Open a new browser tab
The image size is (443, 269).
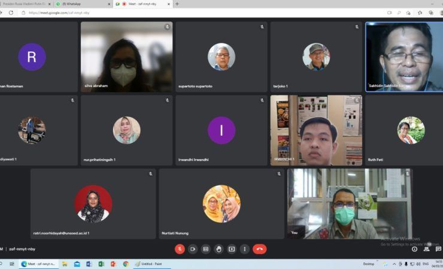177,4
